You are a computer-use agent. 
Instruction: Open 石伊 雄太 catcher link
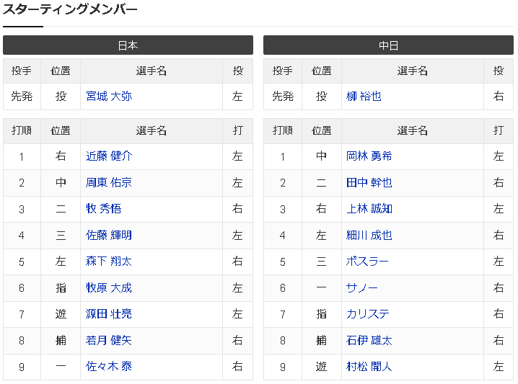coord(369,341)
